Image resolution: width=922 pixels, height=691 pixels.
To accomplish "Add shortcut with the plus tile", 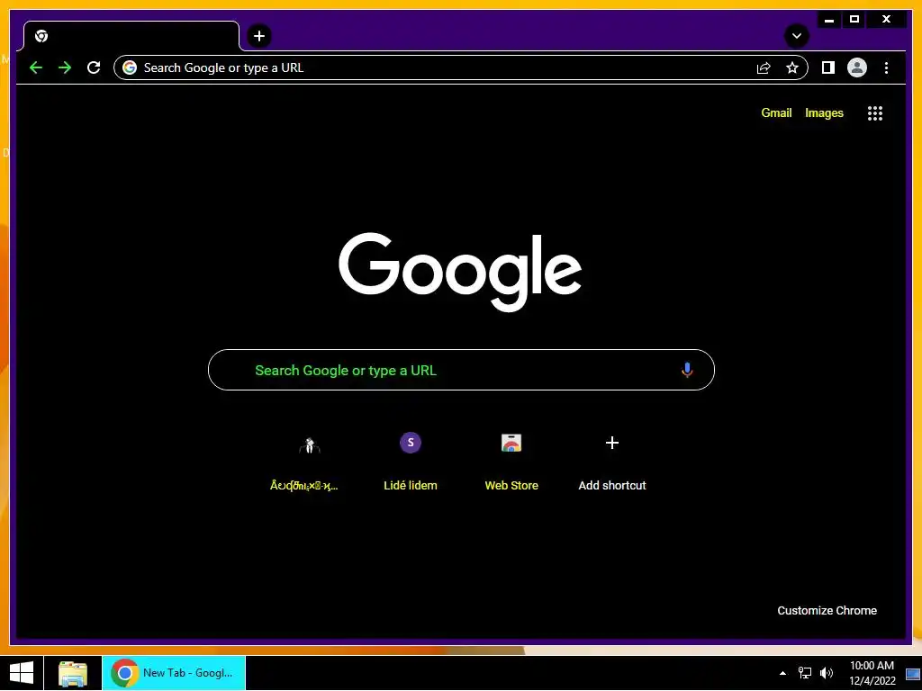I will (x=612, y=461).
